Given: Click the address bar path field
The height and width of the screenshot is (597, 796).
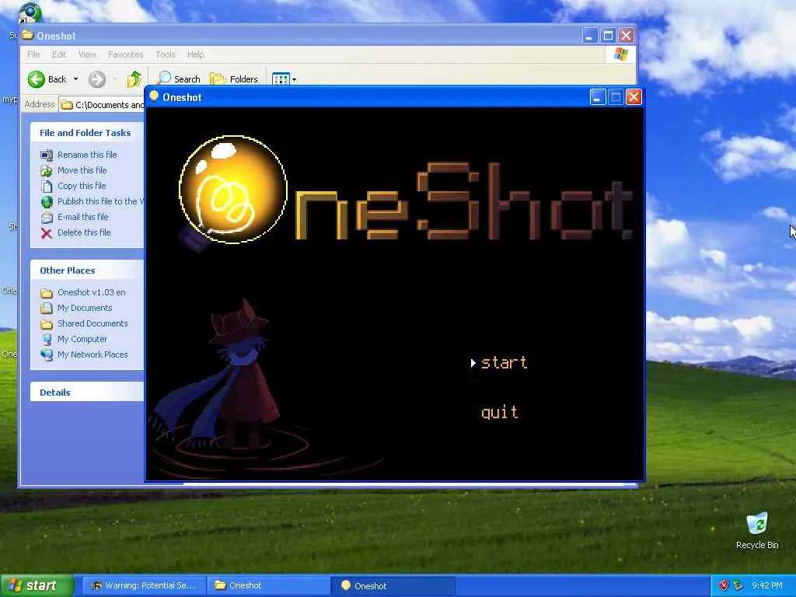Looking at the screenshot, I should coord(102,105).
